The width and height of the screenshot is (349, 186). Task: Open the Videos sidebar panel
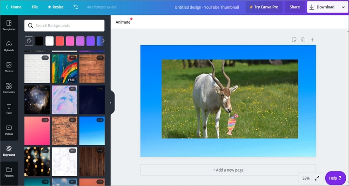(x=9, y=130)
